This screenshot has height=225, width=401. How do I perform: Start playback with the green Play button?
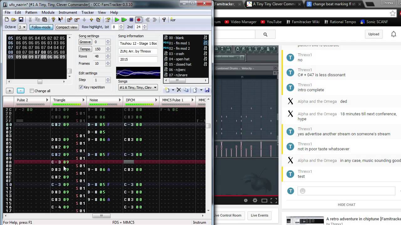[x=117, y=20]
